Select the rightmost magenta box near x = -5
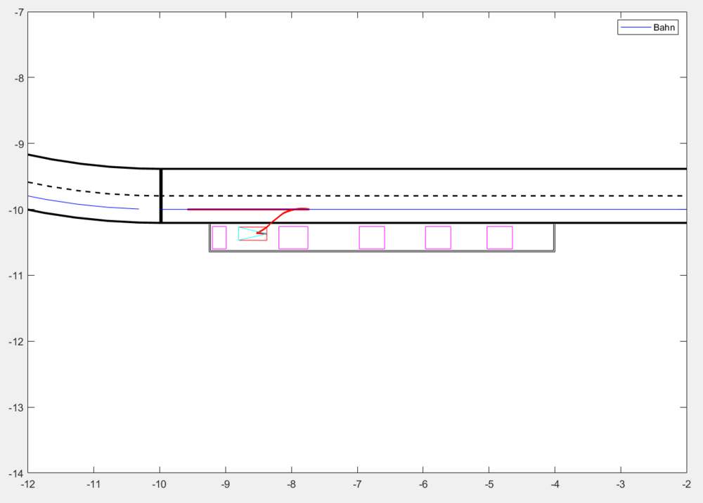703x503 pixels. pos(500,238)
